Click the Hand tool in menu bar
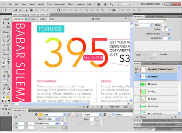 click(105, 4)
